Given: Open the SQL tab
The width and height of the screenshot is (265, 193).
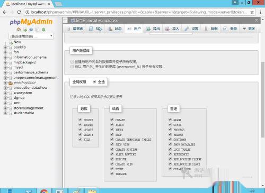Looking at the screenshot, I should click(x=95, y=29).
